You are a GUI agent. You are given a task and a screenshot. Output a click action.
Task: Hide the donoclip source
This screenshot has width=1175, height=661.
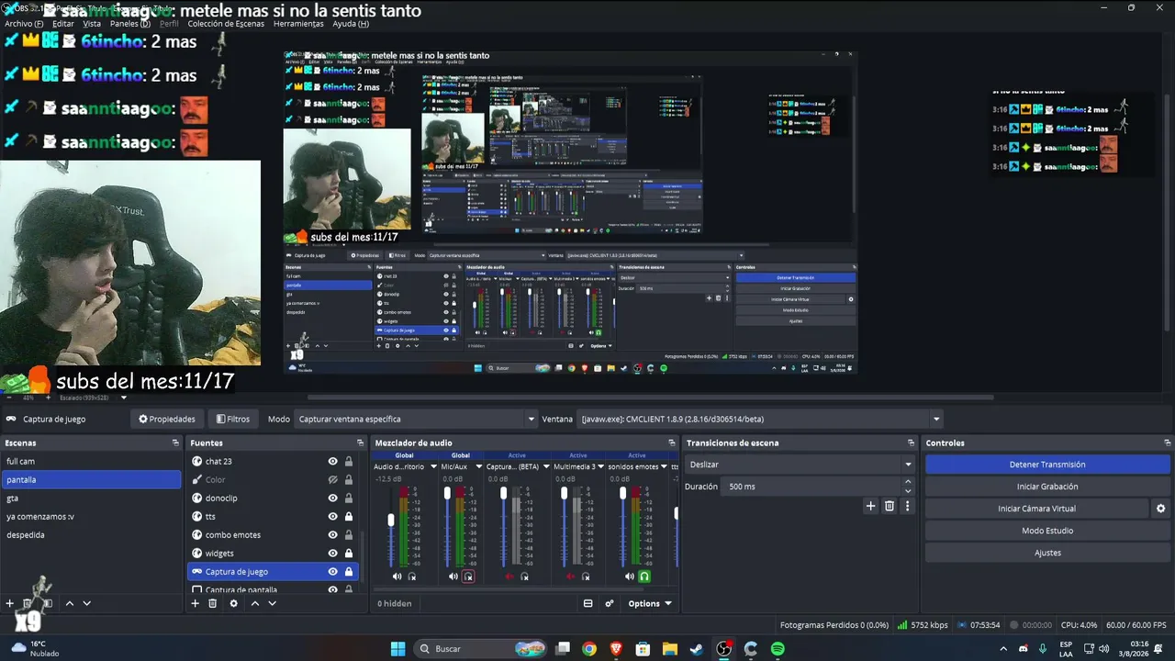333,498
